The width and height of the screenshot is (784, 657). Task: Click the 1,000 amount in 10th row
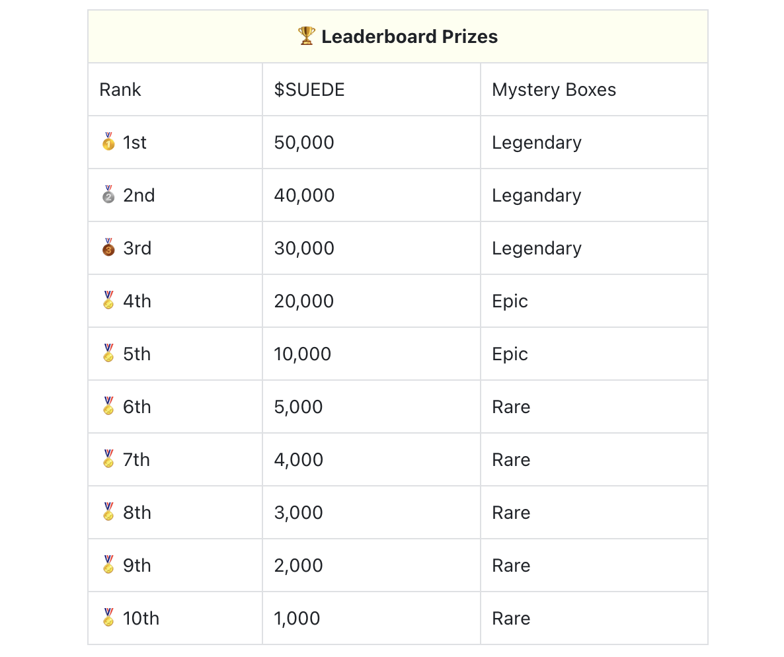coord(297,619)
